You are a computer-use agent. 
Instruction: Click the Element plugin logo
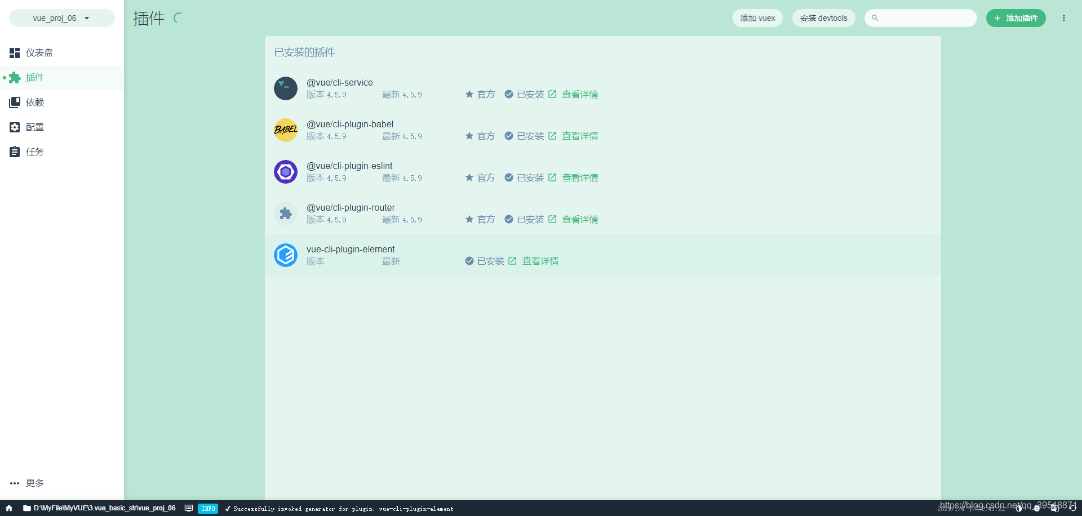point(286,255)
